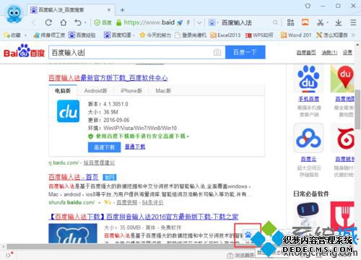Expand the 收藏 favorites dropdown arrow
361x260 pixels.
click(25, 35)
